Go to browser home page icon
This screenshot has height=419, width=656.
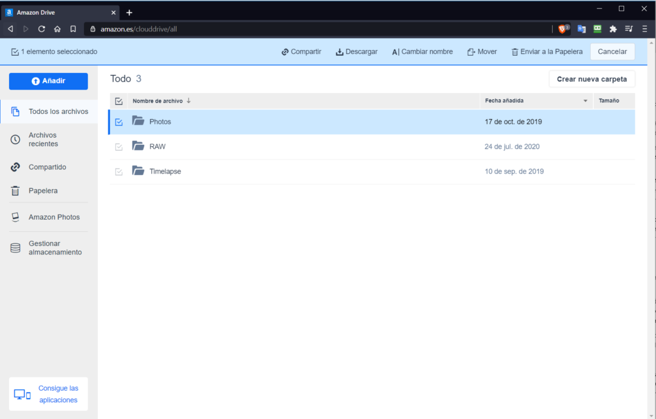click(x=57, y=29)
